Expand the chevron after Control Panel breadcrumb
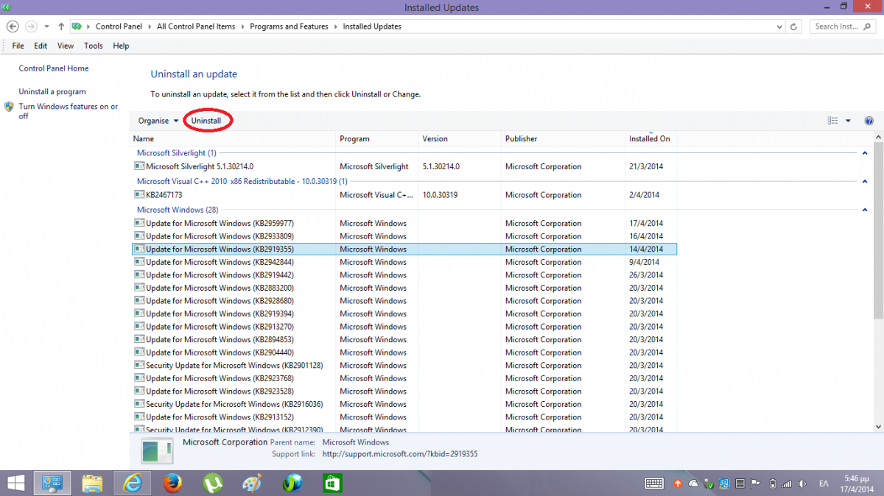 (x=151, y=26)
